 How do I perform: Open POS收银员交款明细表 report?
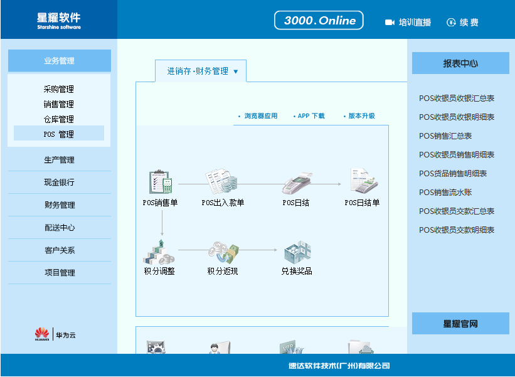pos(457,230)
